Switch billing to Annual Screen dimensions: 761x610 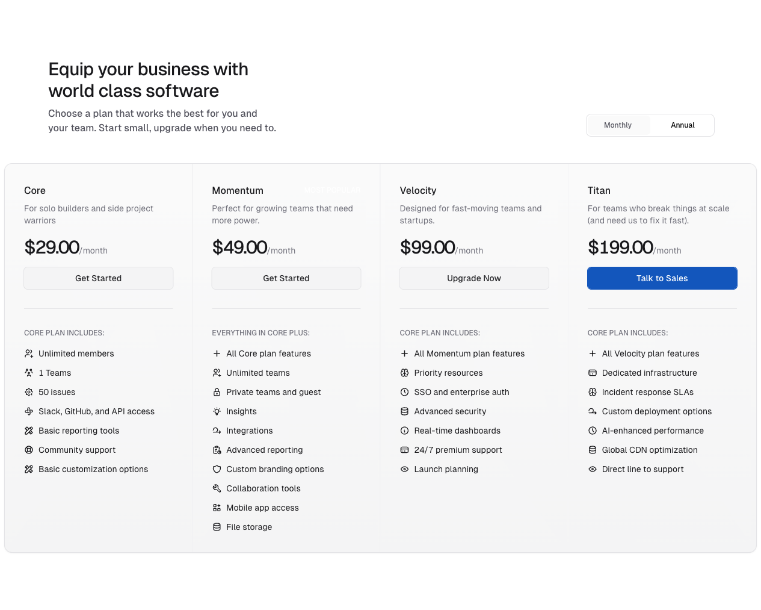pos(682,125)
